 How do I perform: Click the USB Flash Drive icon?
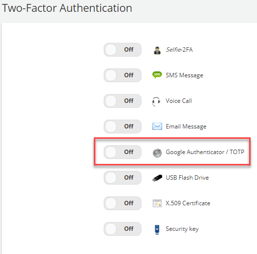pos(157,178)
